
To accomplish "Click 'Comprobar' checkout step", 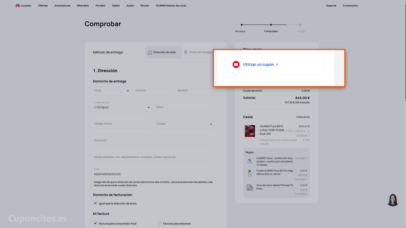I will point(271,31).
